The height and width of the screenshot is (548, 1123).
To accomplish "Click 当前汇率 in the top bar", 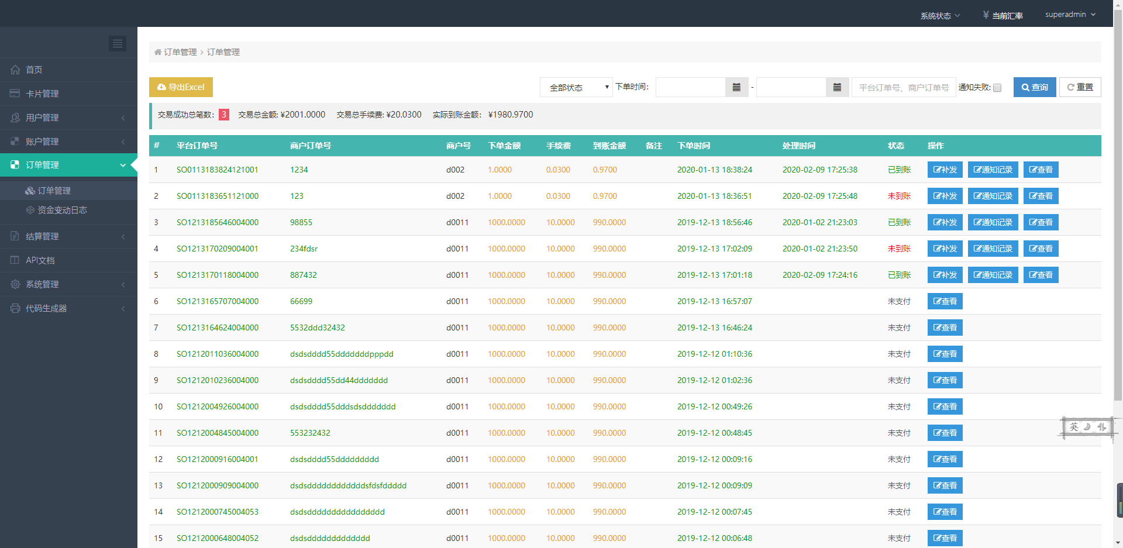I will [x=1007, y=16].
